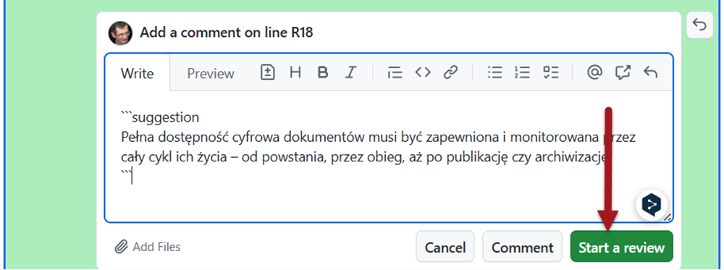
Task: Reference an issue or pull request
Action: coord(623,72)
